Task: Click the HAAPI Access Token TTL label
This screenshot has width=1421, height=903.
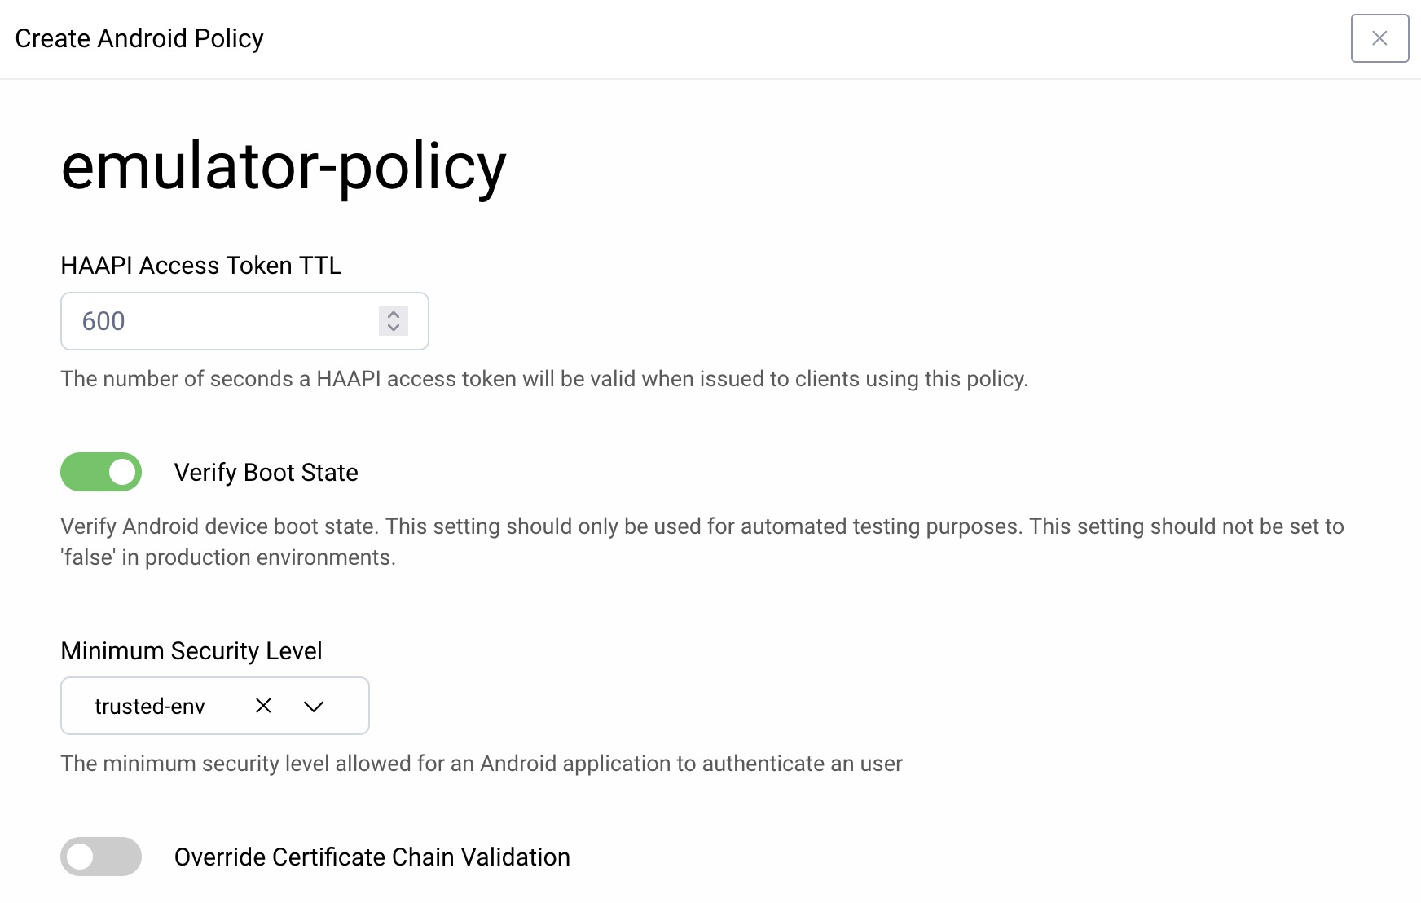Action: tap(201, 266)
